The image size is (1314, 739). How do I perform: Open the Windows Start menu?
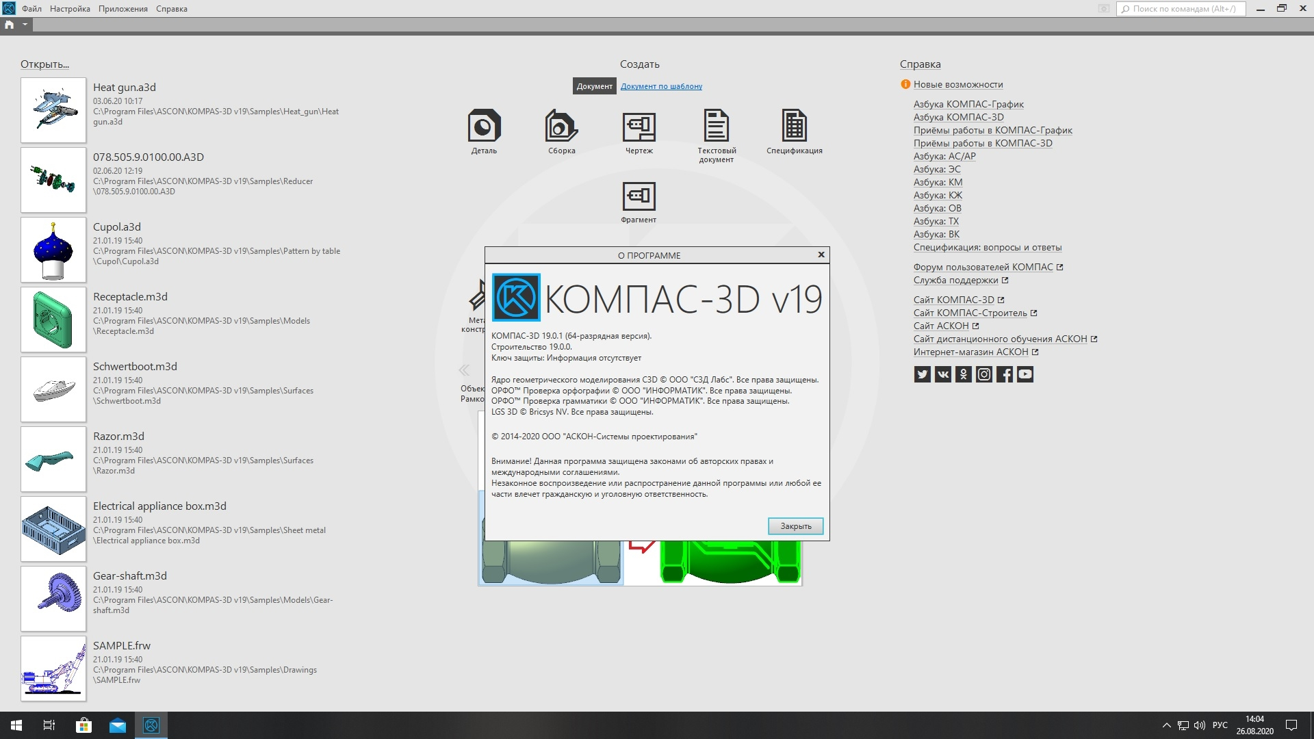16,725
